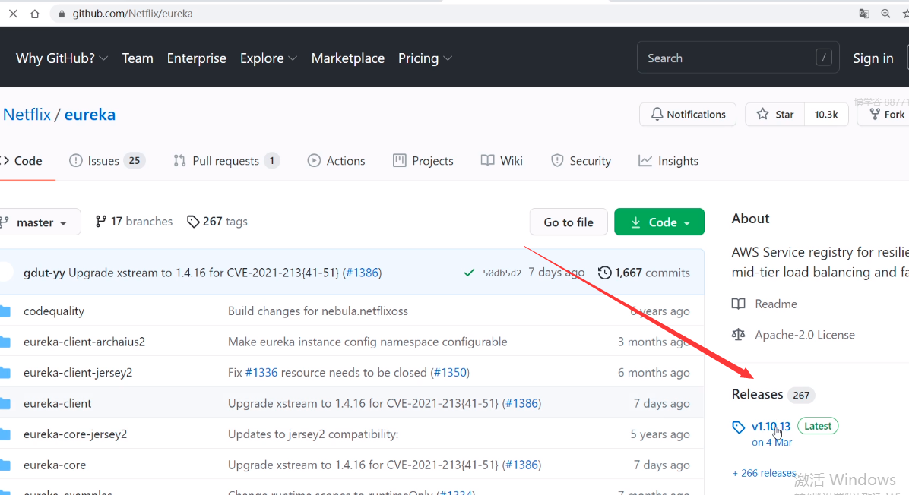The width and height of the screenshot is (909, 495).
Task: Open the Explore navigation menu
Action: (268, 58)
